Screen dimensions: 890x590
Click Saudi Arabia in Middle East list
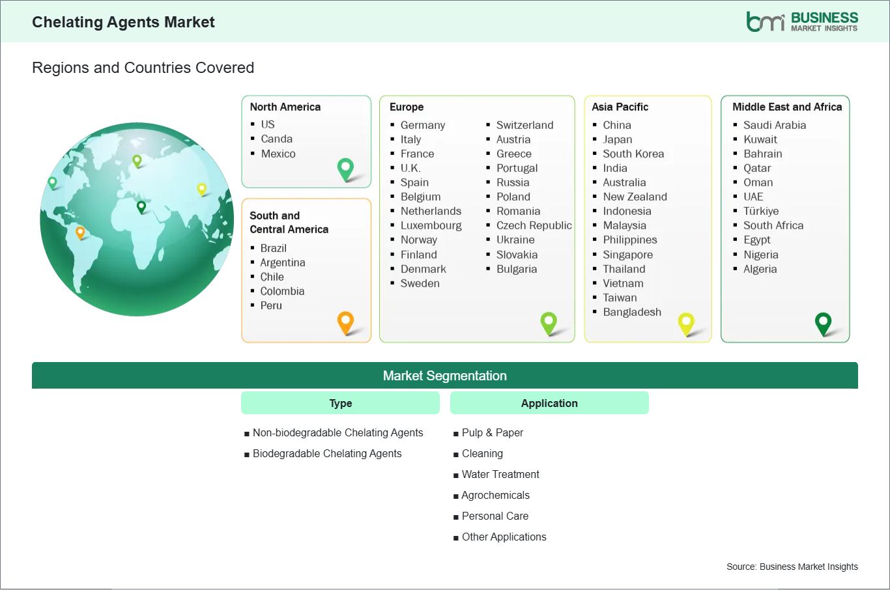[x=774, y=125]
